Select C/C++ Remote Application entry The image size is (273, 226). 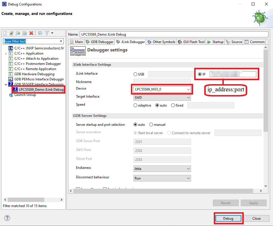coord(32,69)
